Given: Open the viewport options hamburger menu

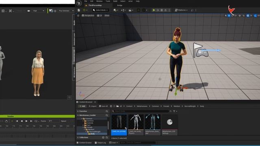Looking at the screenshot, I should [78, 15].
